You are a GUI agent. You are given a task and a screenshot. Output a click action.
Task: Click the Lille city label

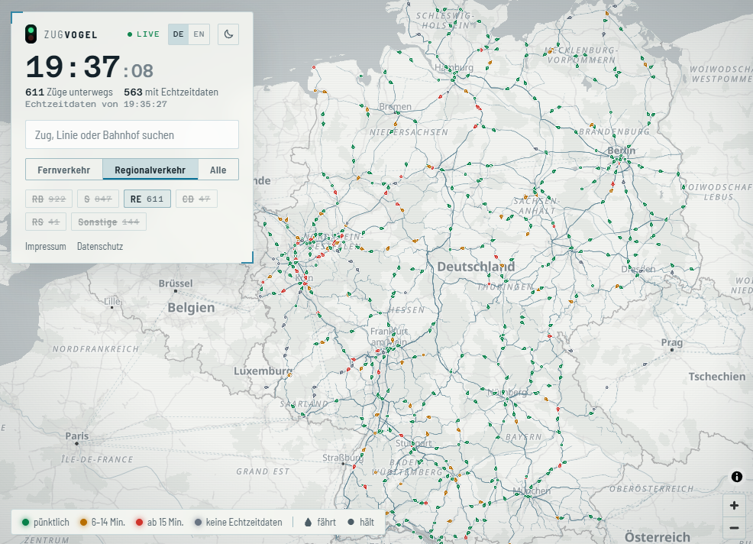112,301
